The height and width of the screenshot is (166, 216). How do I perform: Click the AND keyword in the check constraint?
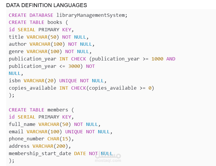tap(171, 59)
